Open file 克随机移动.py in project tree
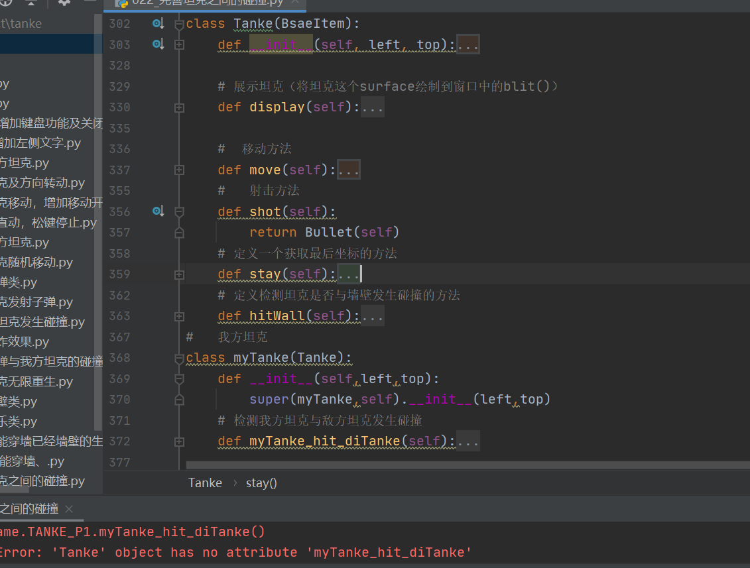750x568 pixels. tap(36, 262)
